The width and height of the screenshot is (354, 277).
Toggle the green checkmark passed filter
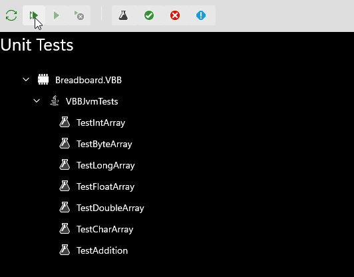coord(149,15)
